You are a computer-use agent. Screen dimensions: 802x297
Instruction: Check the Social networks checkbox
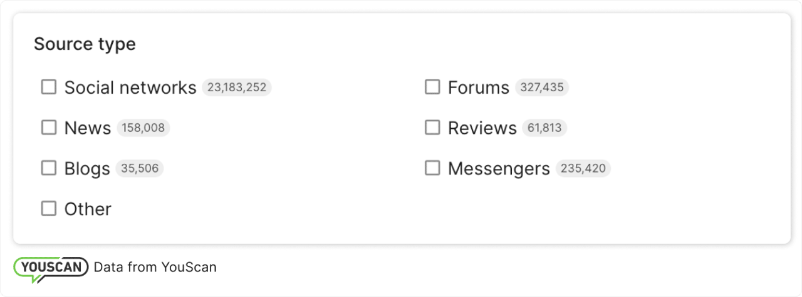pos(49,87)
